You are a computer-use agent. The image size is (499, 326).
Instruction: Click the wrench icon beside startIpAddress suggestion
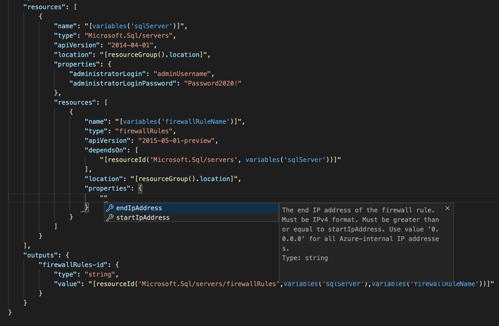click(x=110, y=217)
